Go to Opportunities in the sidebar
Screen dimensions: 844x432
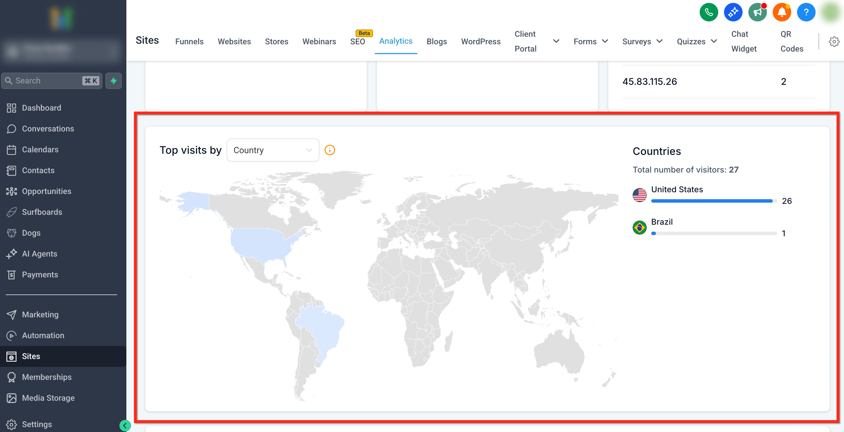[47, 191]
